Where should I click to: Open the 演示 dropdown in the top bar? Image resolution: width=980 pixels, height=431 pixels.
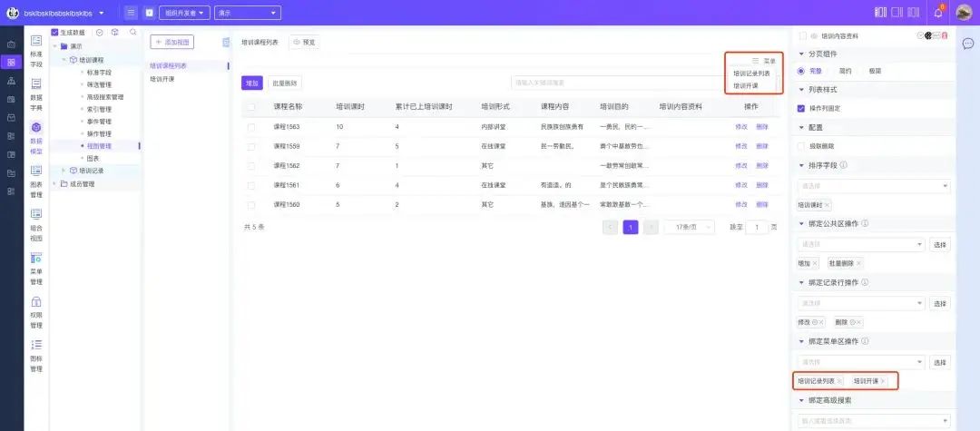(248, 13)
